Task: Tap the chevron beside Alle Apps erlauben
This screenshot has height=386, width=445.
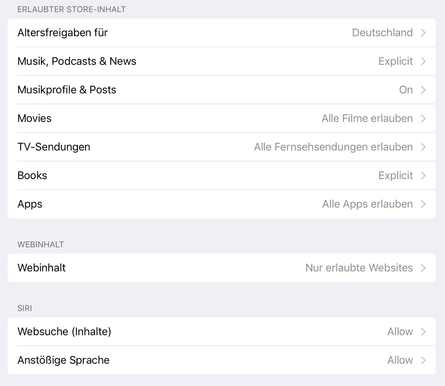Action: click(x=423, y=204)
